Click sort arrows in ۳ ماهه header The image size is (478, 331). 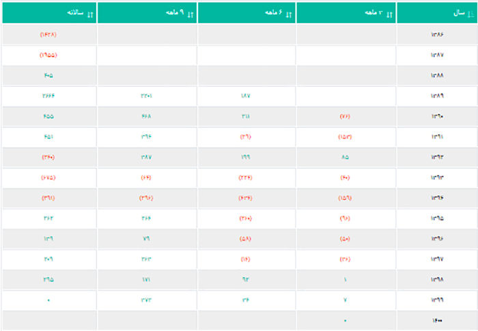pos(389,14)
